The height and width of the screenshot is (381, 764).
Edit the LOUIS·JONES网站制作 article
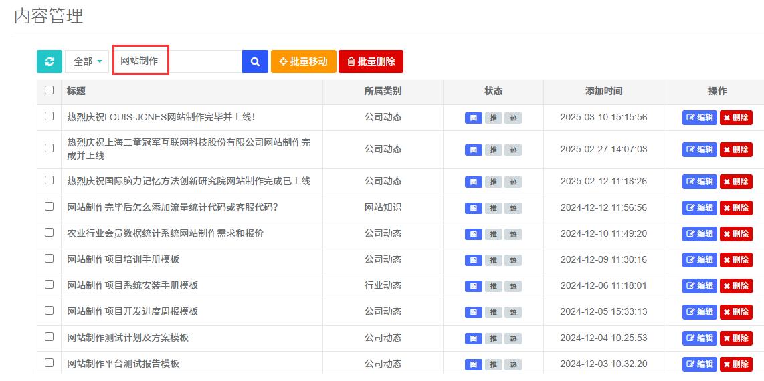[x=699, y=118]
